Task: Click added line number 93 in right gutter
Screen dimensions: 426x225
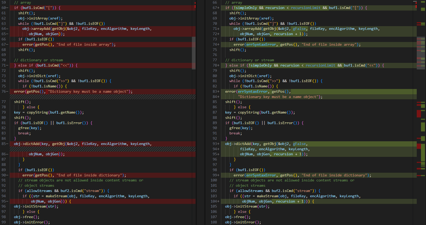Action: pyautogui.click(x=215, y=144)
